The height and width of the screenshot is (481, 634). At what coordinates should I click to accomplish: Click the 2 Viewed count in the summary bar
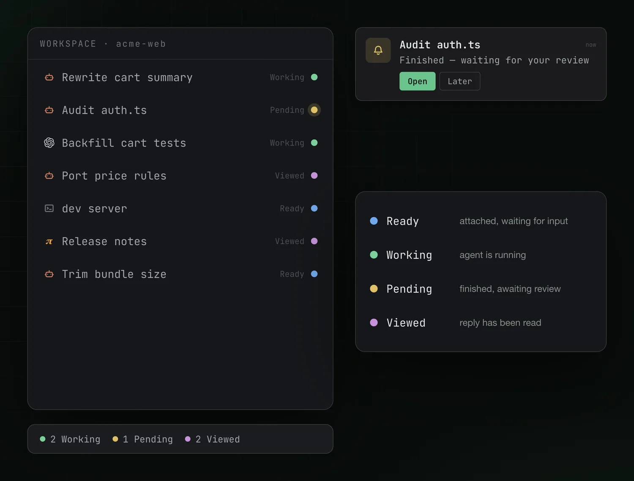coord(213,439)
